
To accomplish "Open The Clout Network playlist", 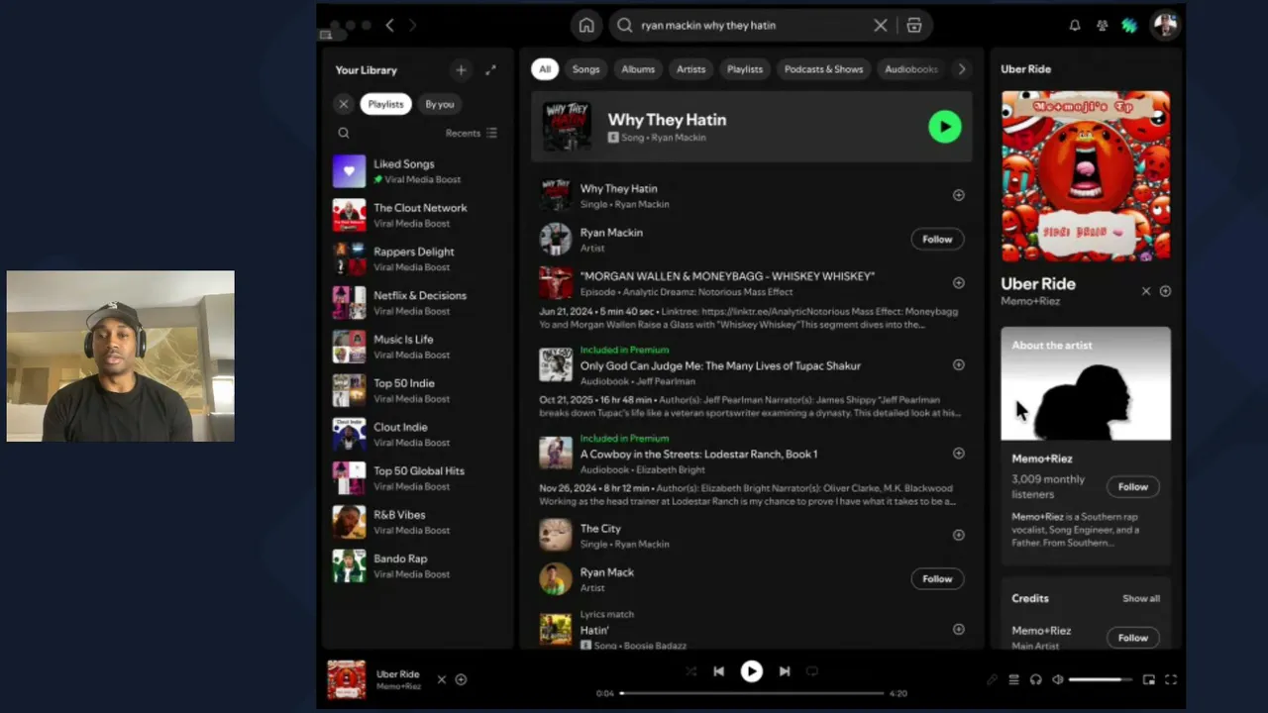I will click(417, 215).
